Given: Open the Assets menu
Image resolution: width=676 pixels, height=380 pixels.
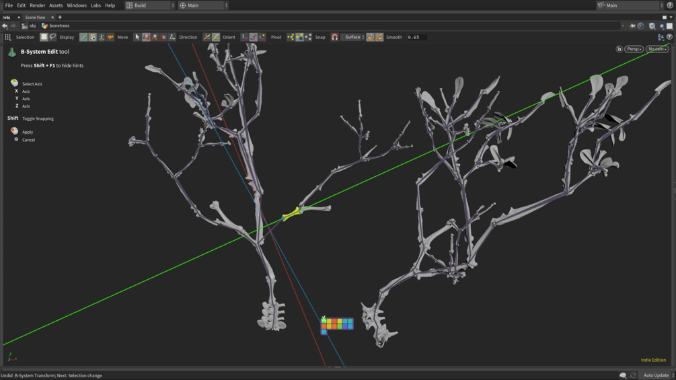Looking at the screenshot, I should [56, 5].
